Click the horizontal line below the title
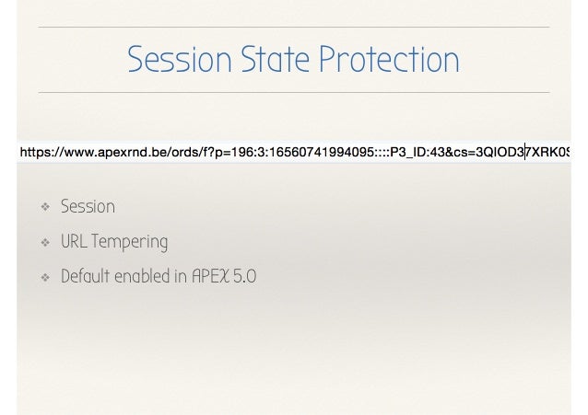The image size is (588, 415). click(x=294, y=92)
